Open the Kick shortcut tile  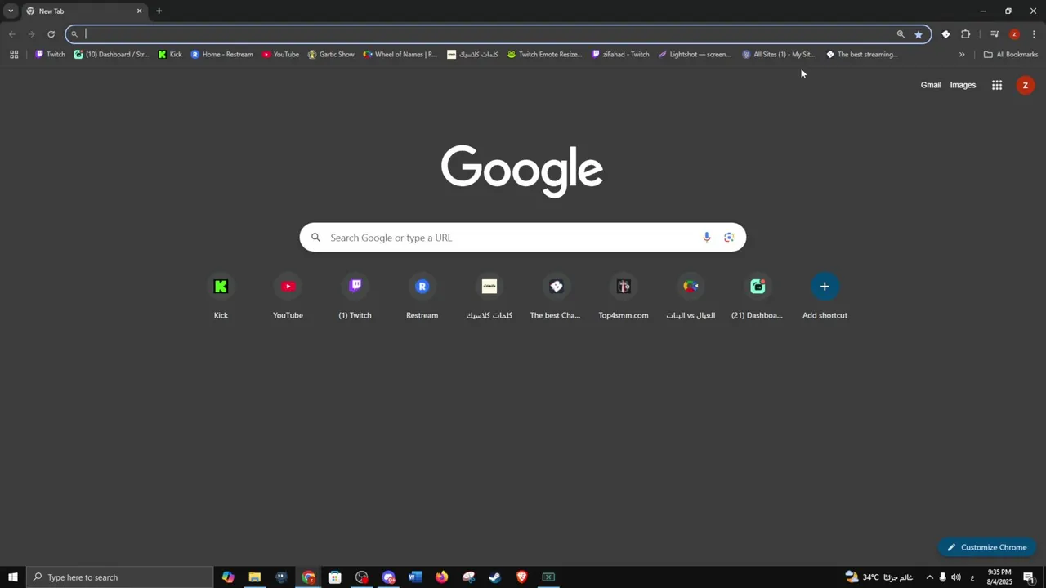click(221, 296)
